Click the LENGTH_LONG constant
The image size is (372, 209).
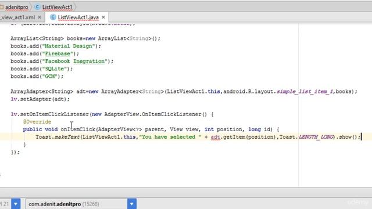coord(316,137)
